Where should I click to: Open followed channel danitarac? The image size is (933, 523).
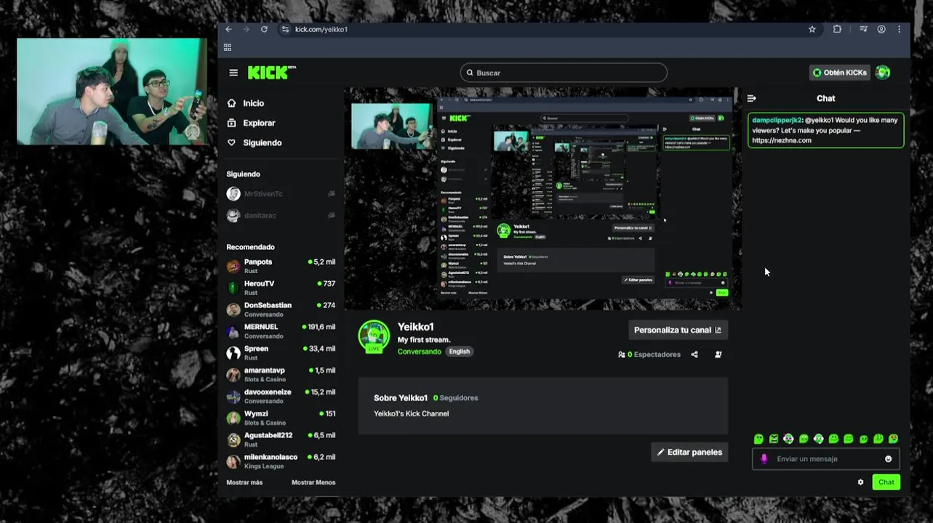(x=281, y=215)
